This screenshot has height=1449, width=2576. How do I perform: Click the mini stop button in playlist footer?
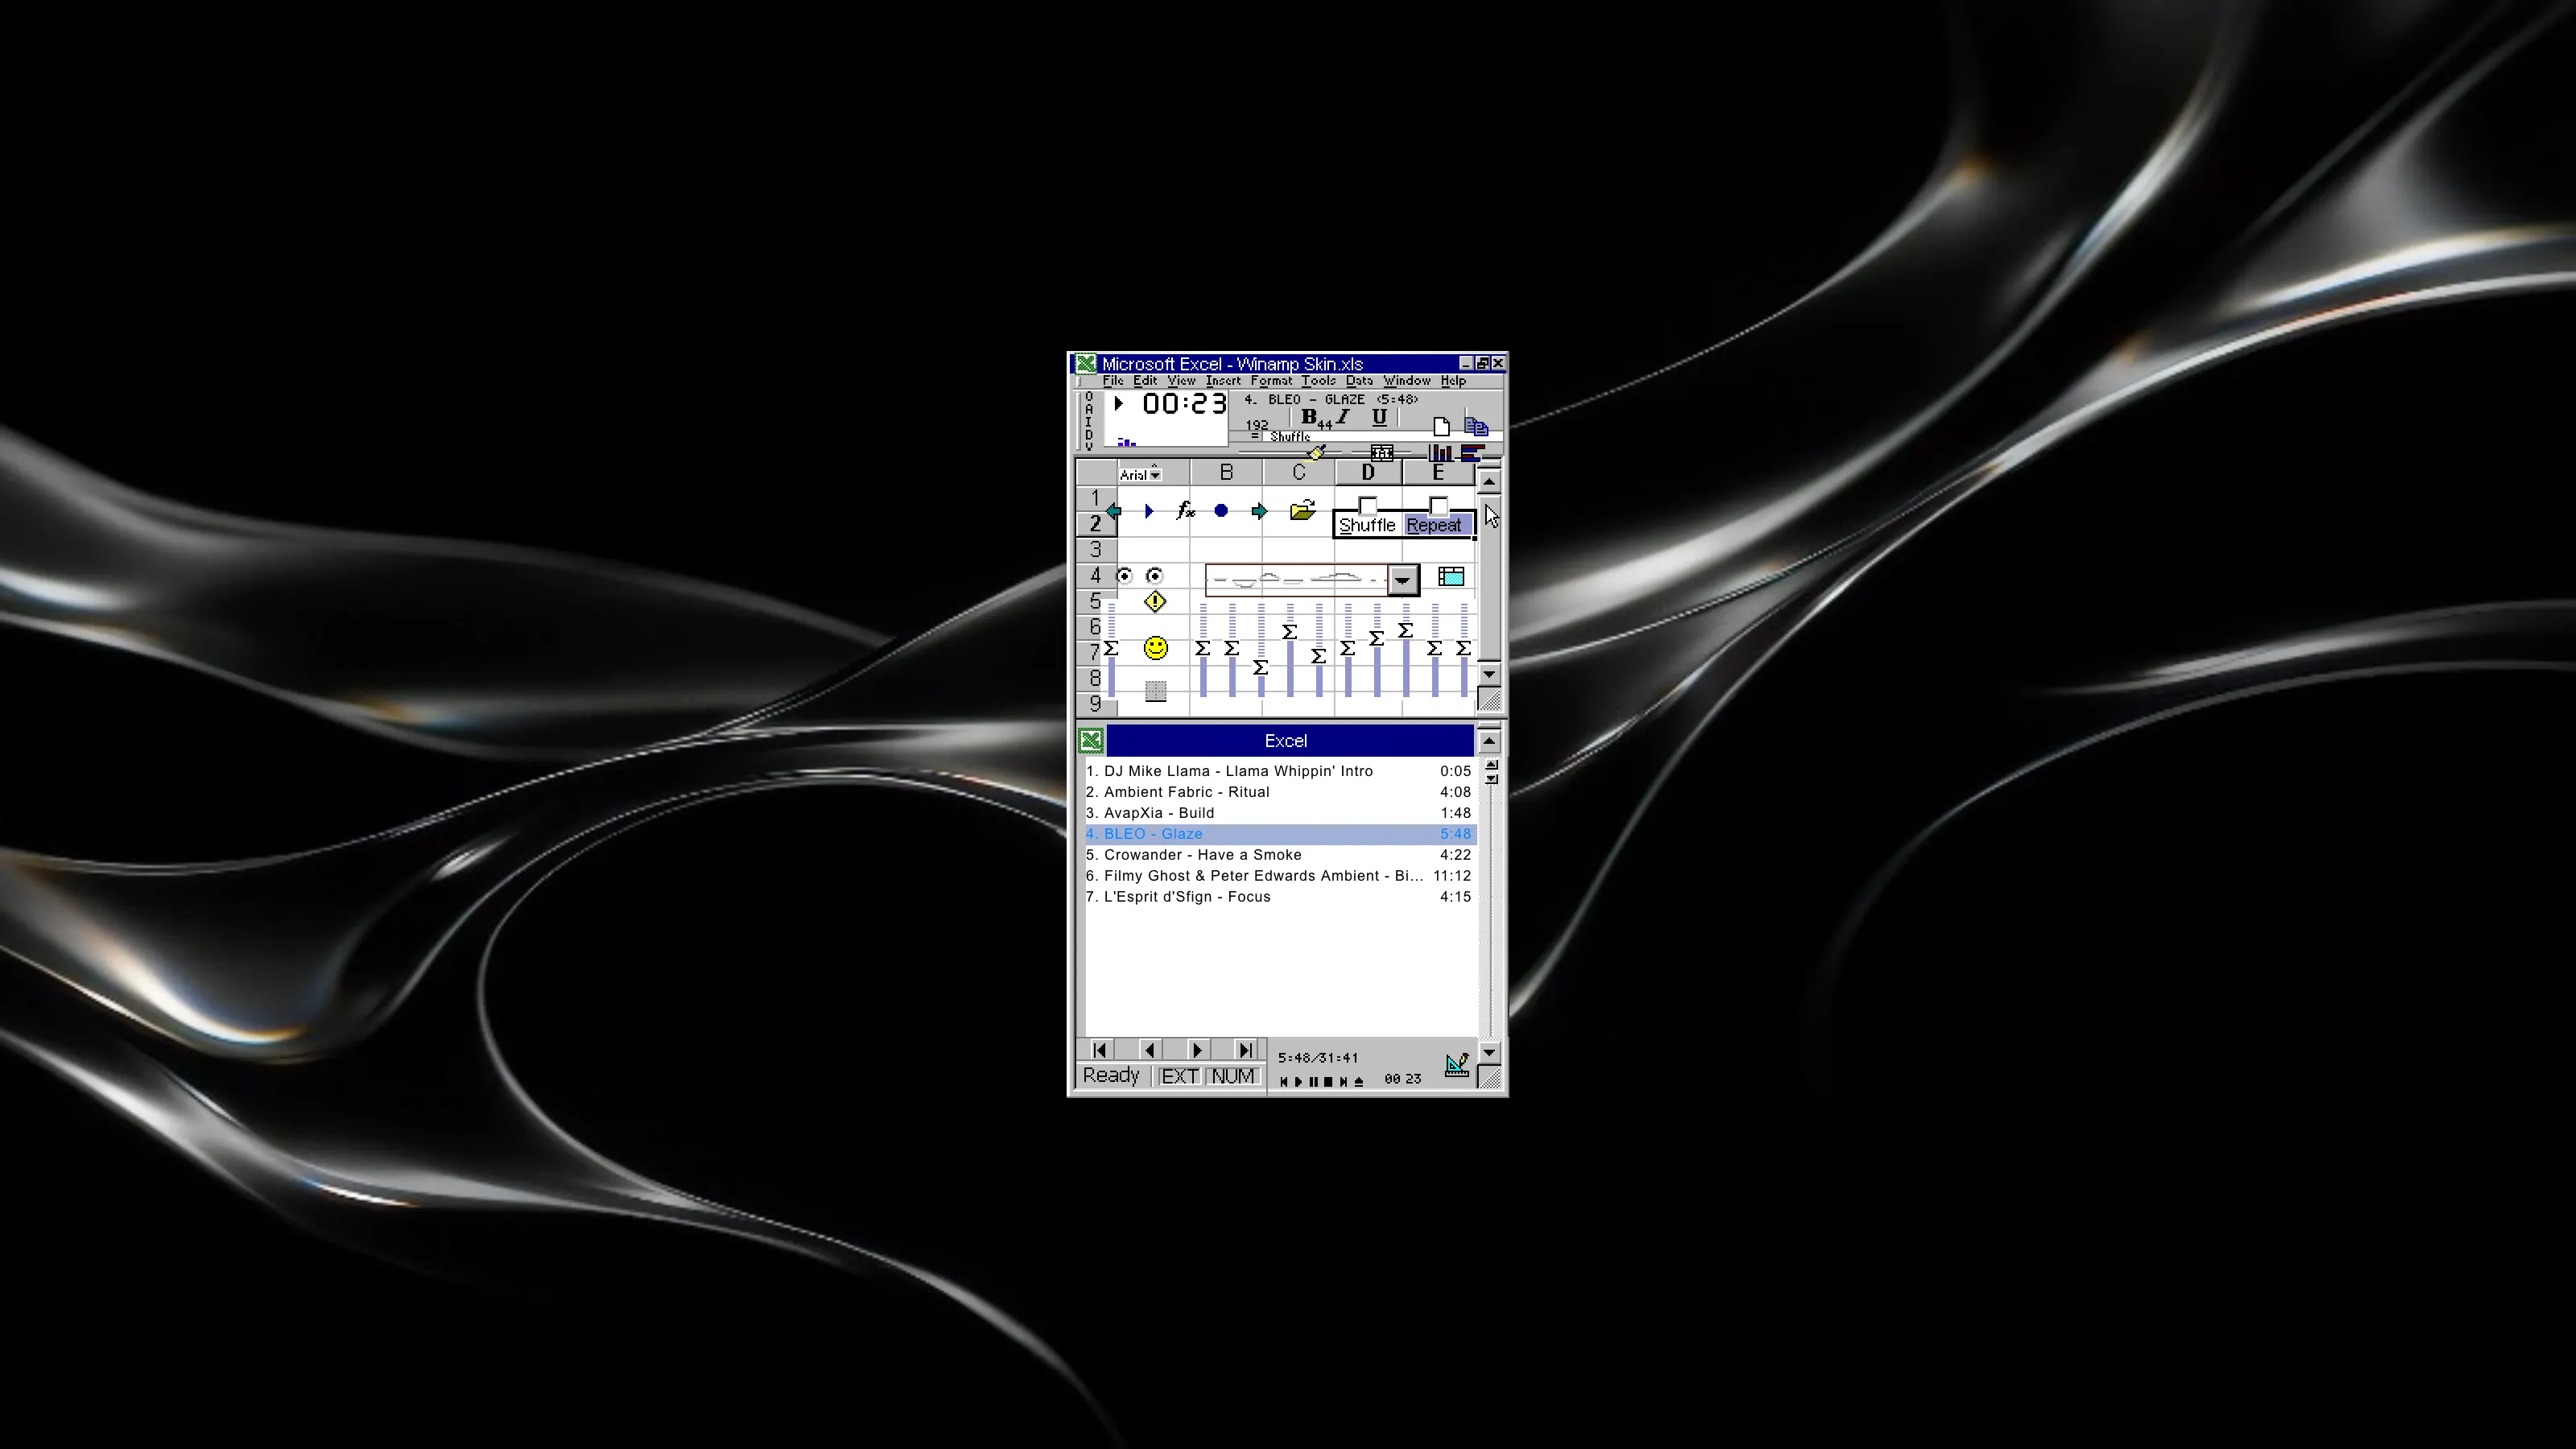pyautogui.click(x=1328, y=1081)
